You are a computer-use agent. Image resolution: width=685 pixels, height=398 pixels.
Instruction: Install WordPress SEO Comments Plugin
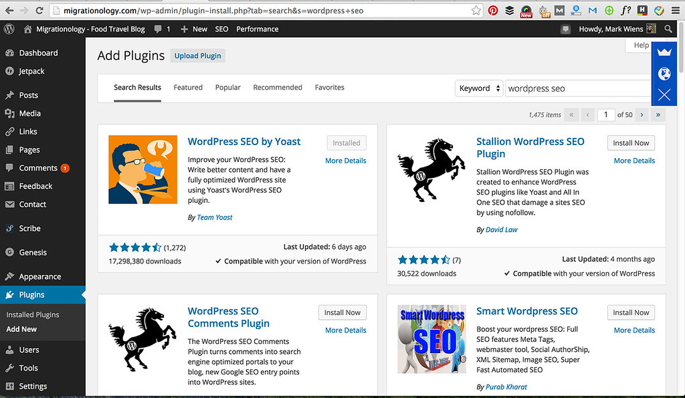tap(342, 312)
